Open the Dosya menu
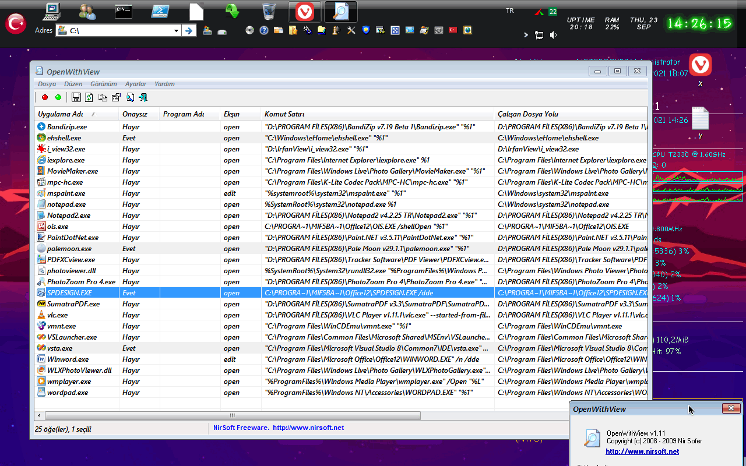This screenshot has width=746, height=466. 47,84
